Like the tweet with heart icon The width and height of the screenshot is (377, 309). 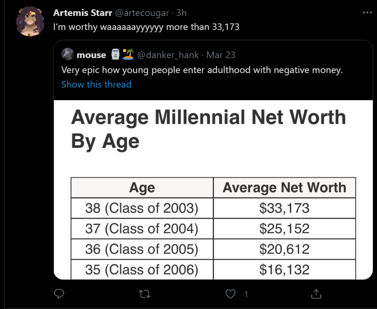tap(230, 294)
